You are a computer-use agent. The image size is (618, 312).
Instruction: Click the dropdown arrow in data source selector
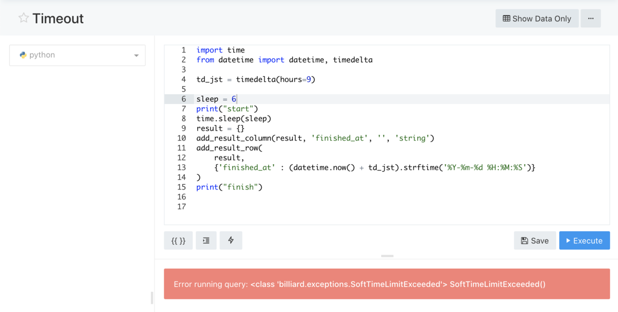point(136,56)
